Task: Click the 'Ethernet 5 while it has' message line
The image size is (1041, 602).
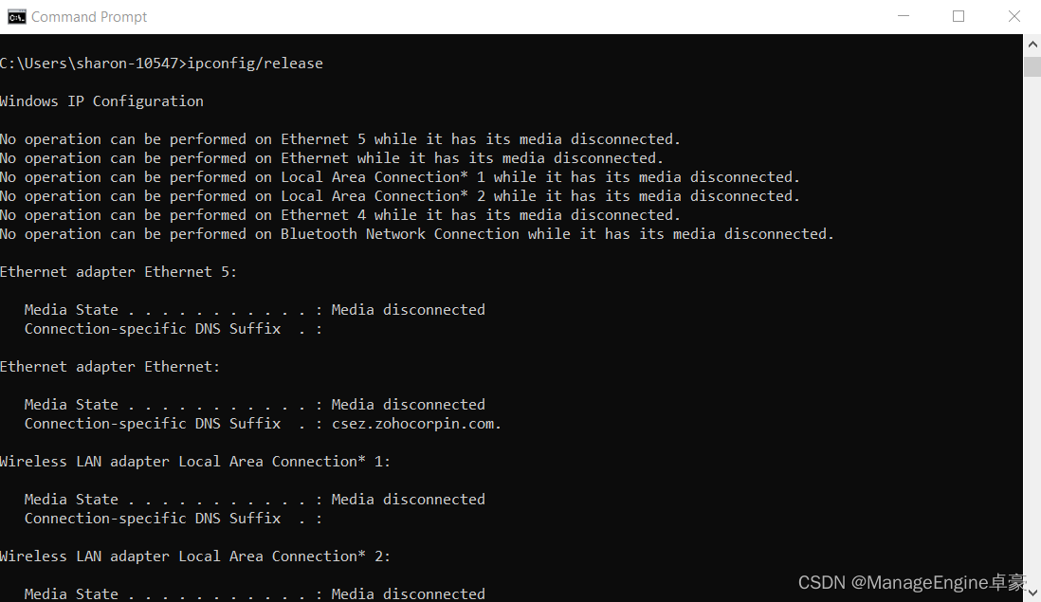Action: pyautogui.click(x=340, y=139)
